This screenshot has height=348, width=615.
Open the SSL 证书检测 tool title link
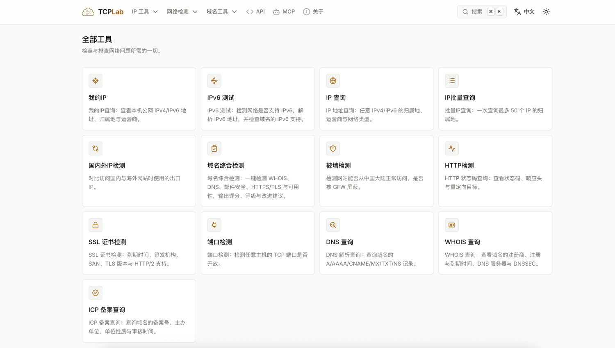click(107, 242)
